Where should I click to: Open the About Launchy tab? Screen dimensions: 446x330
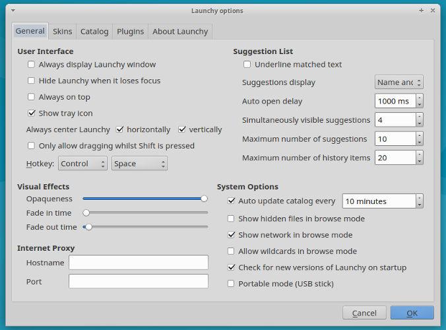click(180, 32)
